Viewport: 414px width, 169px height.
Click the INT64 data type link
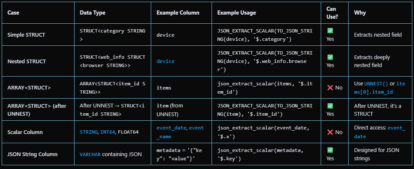point(107,132)
